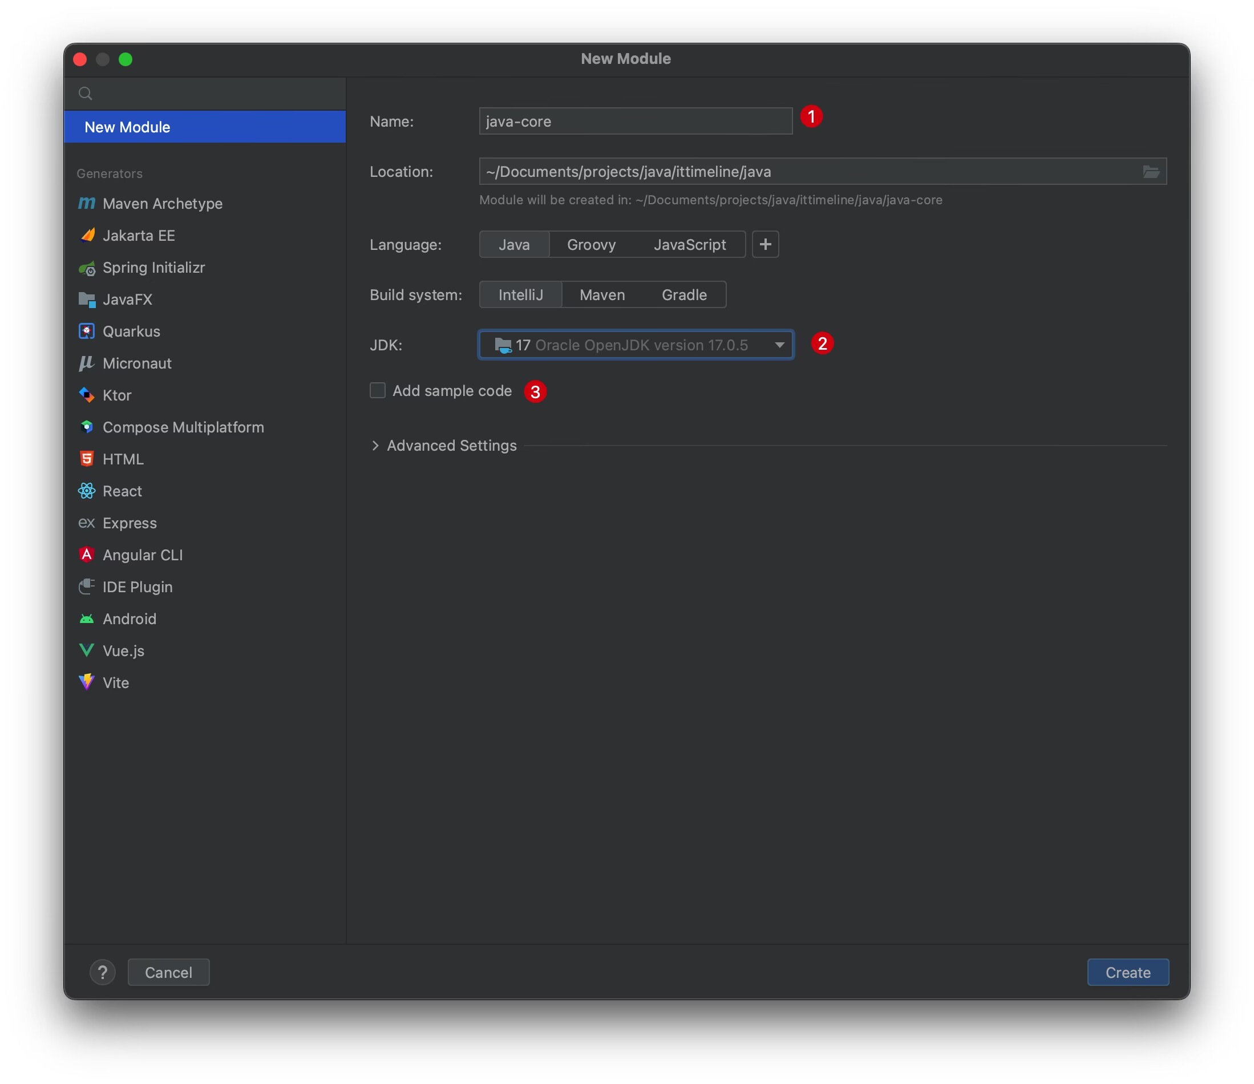Select the Compose Multiplatform icon
1254x1084 pixels.
click(x=87, y=427)
